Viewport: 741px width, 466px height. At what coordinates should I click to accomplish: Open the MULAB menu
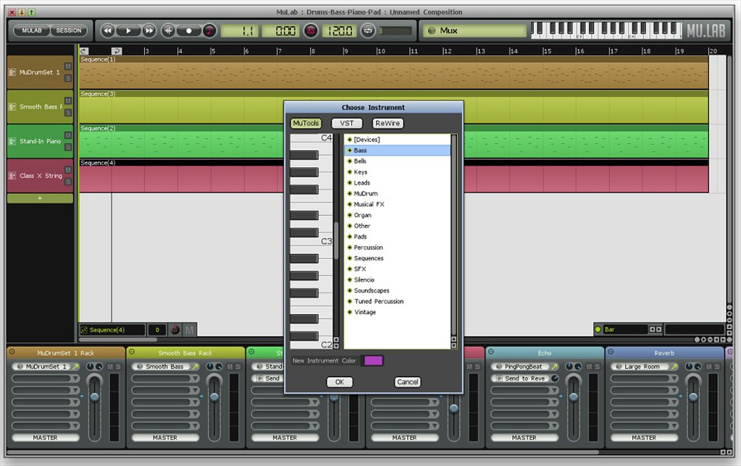click(32, 30)
